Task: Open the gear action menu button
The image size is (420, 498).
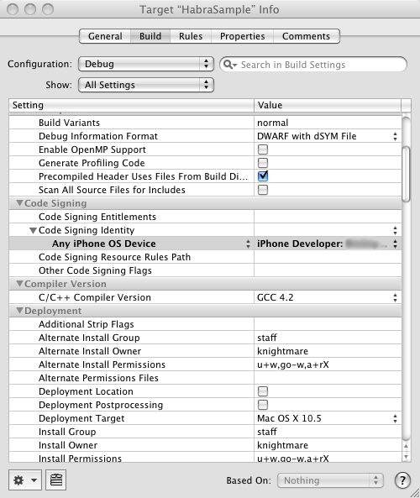Action: click(25, 480)
